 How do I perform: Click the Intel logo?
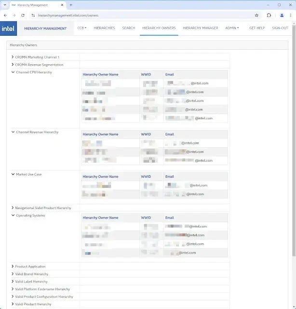click(x=8, y=28)
